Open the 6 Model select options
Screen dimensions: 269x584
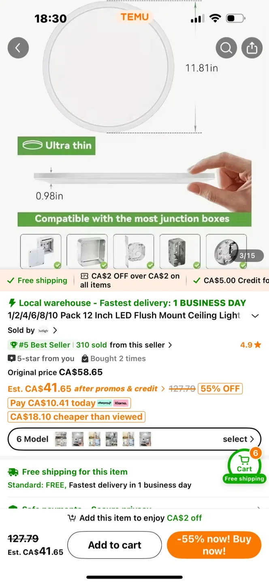(239, 439)
